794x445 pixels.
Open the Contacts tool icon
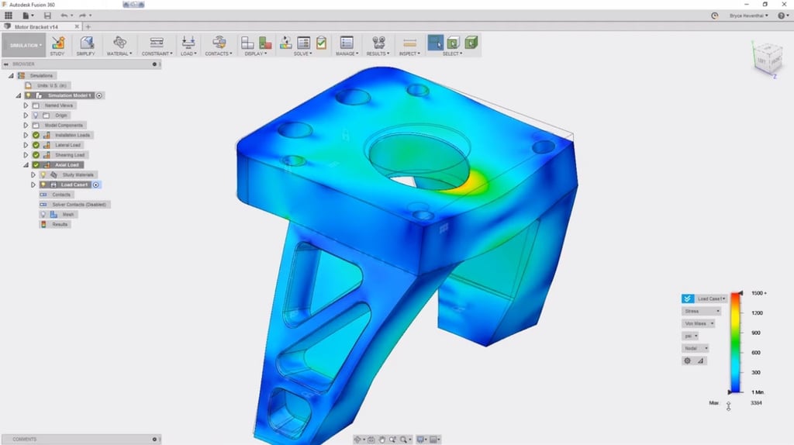(219, 43)
